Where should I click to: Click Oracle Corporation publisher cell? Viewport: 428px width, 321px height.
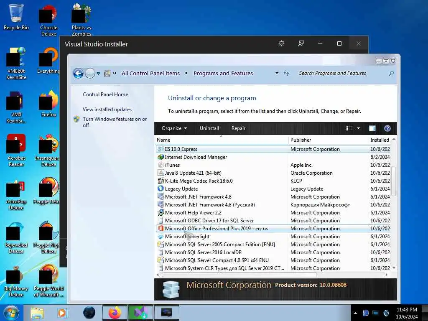click(311, 173)
